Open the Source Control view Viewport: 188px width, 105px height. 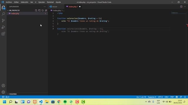[3, 20]
